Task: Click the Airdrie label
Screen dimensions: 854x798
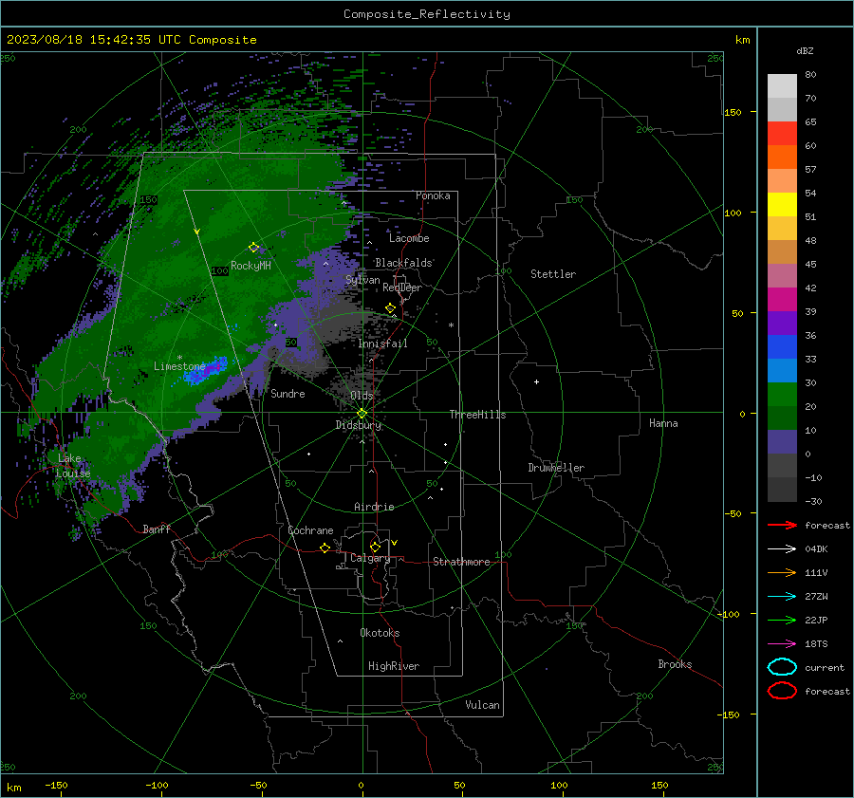Action: click(x=374, y=507)
